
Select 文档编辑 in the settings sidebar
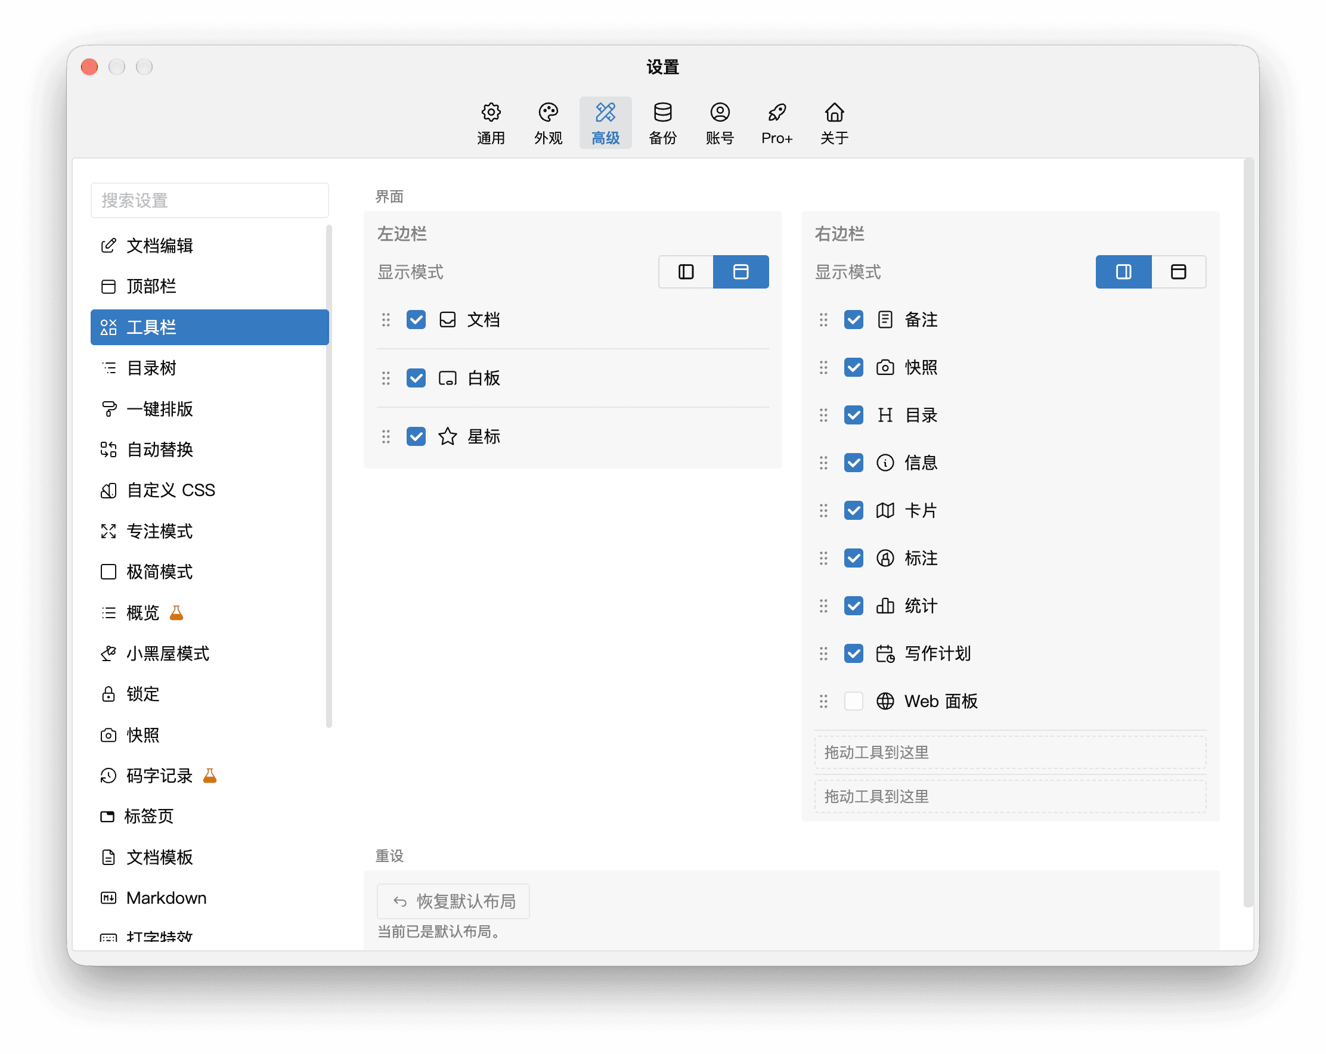(x=210, y=246)
